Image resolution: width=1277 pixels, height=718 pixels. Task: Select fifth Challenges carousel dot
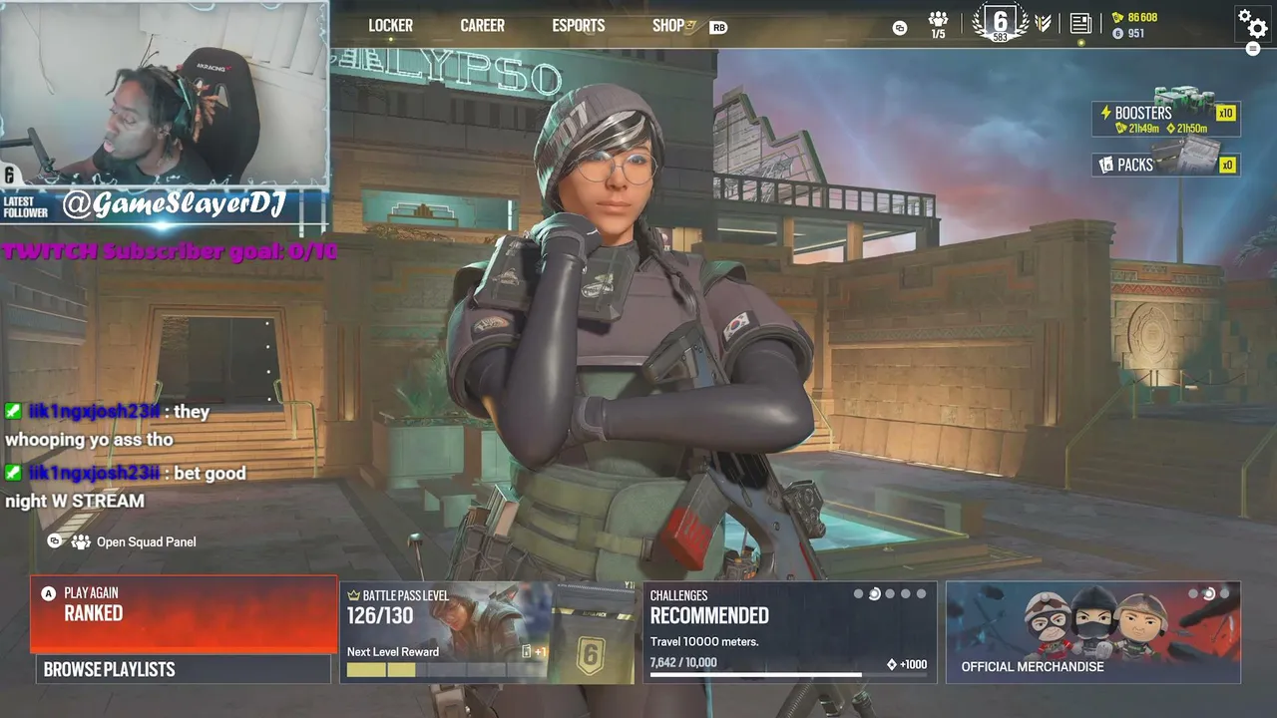tap(921, 594)
